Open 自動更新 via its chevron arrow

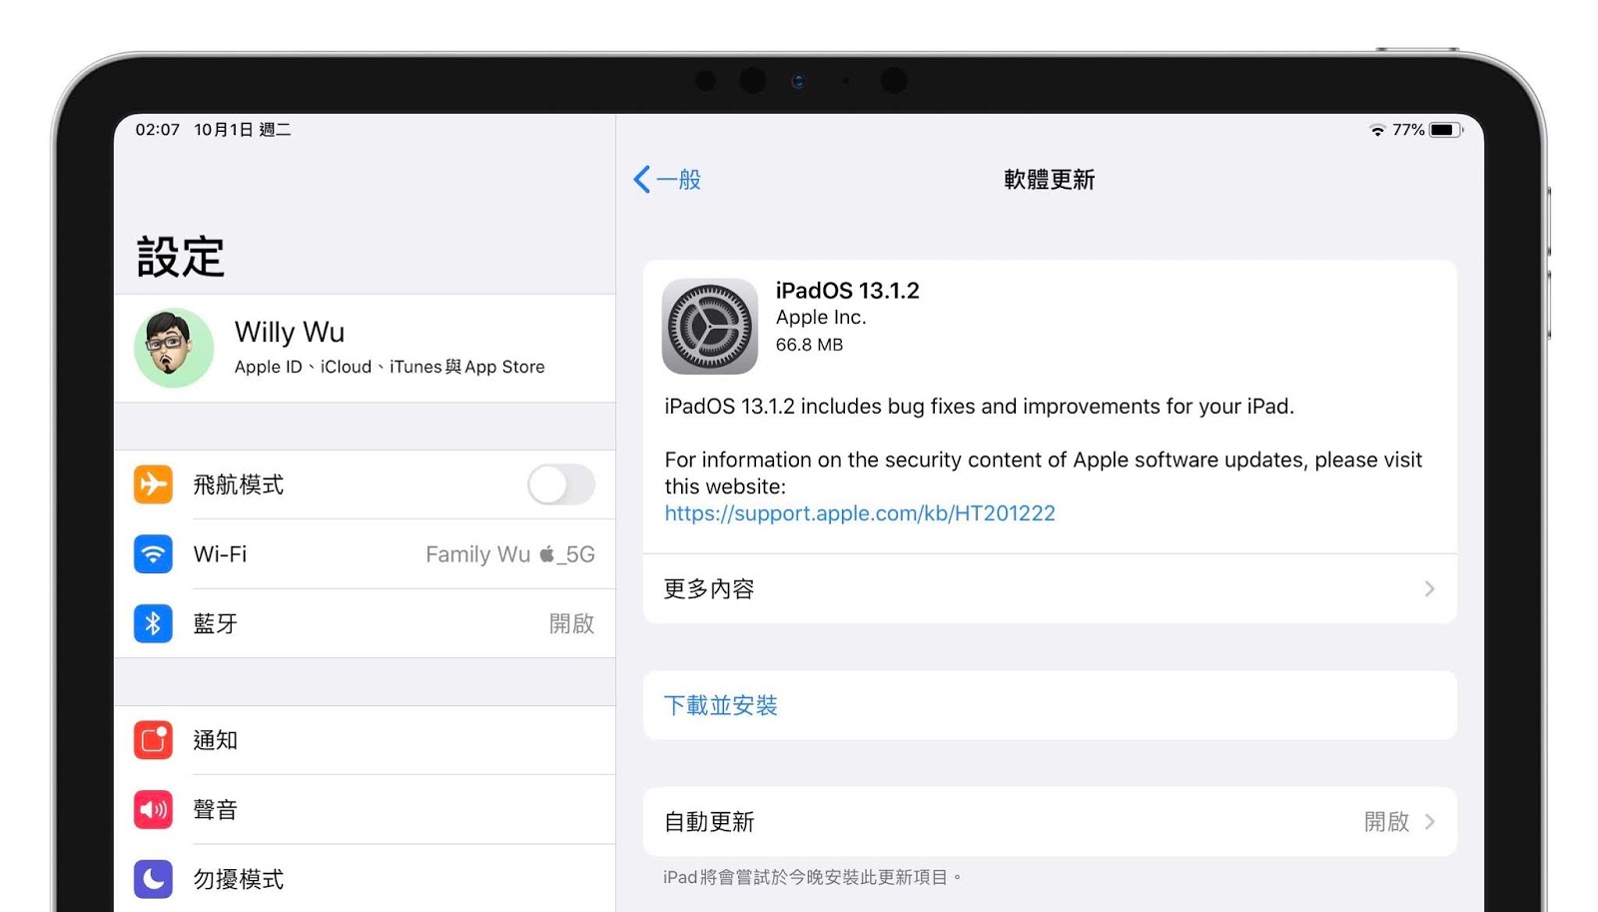pyautogui.click(x=1429, y=821)
